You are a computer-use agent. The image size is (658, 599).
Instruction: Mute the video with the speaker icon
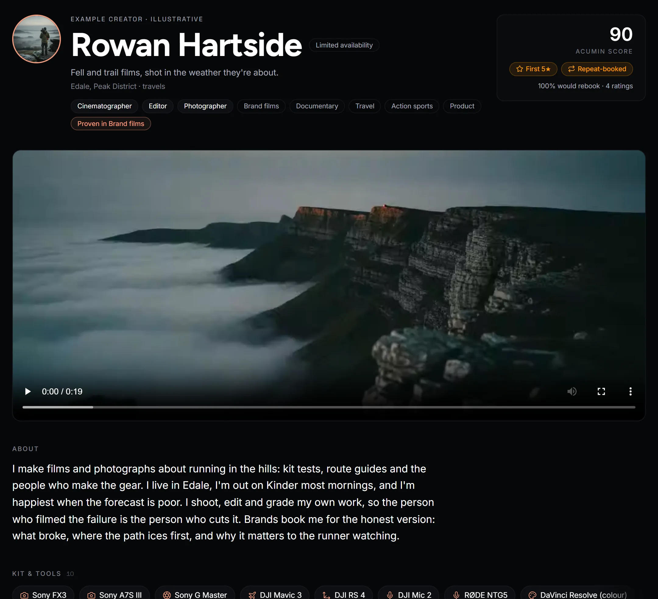572,391
